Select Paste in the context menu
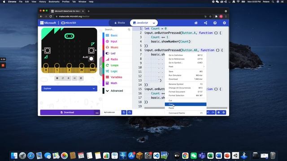Viewport: 287px width, 161px height. (x=186, y=108)
